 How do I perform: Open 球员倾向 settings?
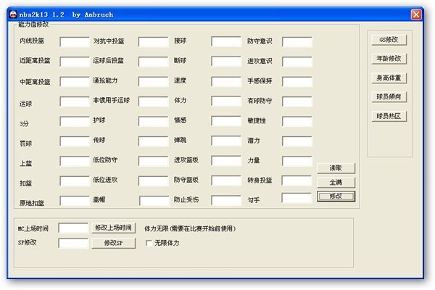[x=389, y=97]
